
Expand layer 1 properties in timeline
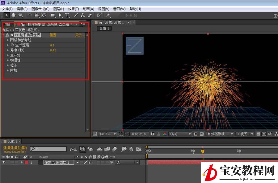coord(22,162)
